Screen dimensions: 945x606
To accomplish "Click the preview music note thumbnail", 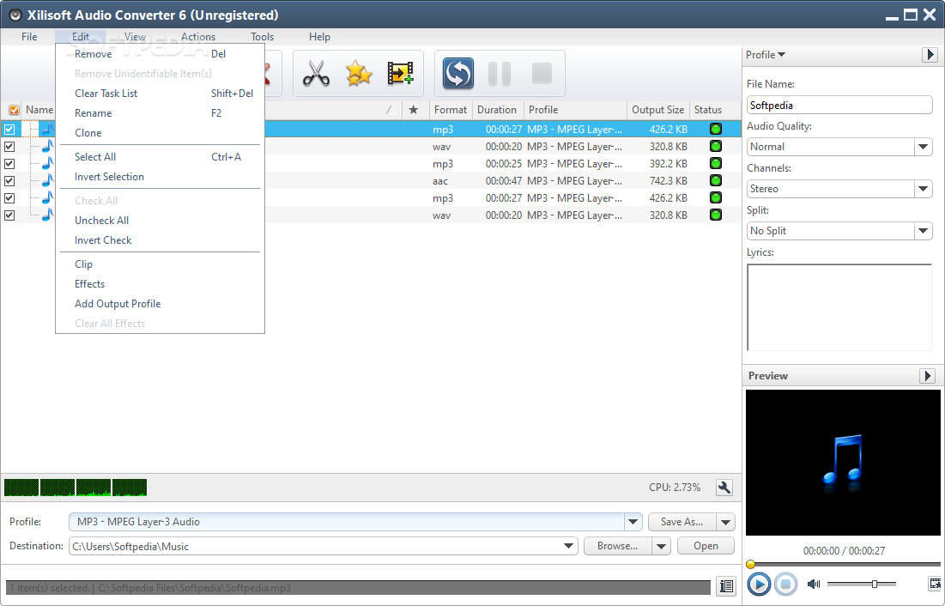I will click(x=843, y=463).
